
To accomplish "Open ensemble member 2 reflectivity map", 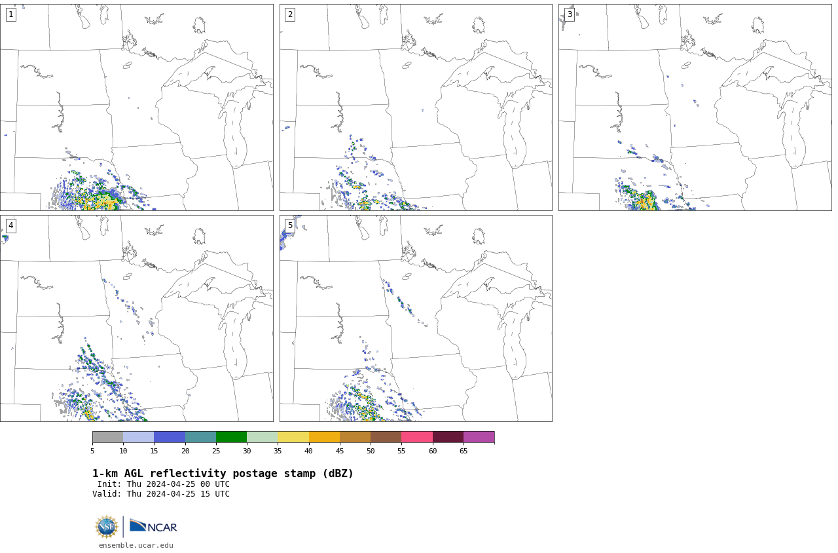I will 416,107.
